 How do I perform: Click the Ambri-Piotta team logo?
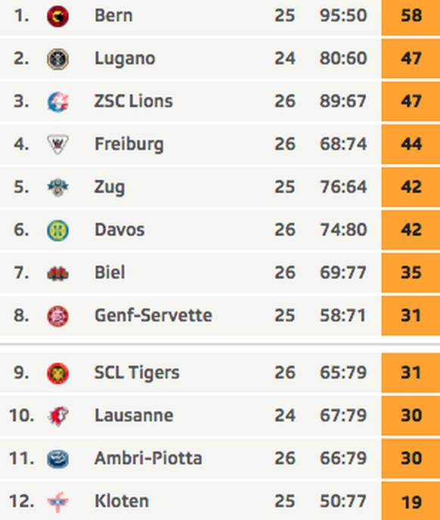pyautogui.click(x=57, y=459)
